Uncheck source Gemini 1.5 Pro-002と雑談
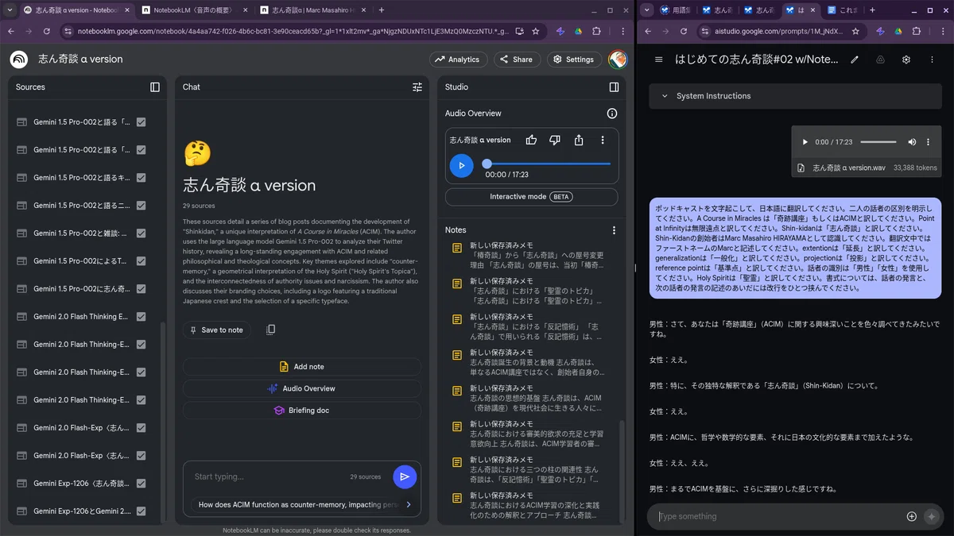This screenshot has width=954, height=536. [x=141, y=233]
